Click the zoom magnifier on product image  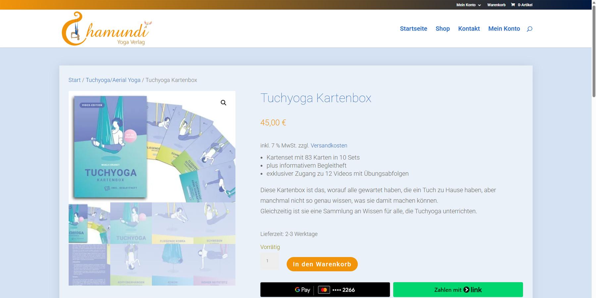(x=224, y=103)
